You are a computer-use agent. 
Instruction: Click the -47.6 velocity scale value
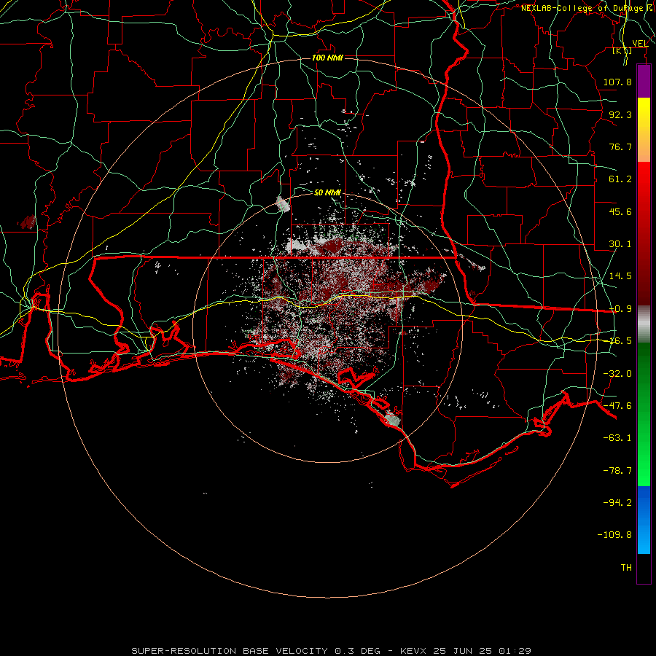click(x=617, y=406)
